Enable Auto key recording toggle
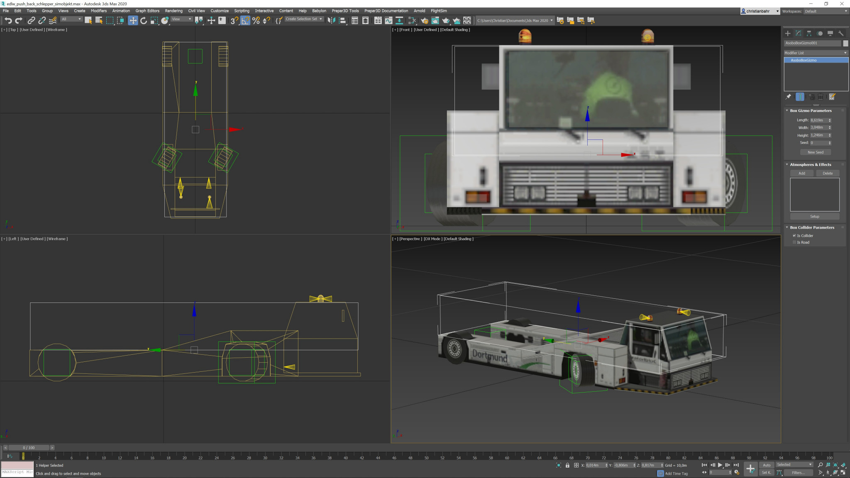 [x=766, y=464]
